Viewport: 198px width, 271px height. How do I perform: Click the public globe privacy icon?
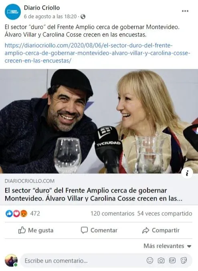83,16
